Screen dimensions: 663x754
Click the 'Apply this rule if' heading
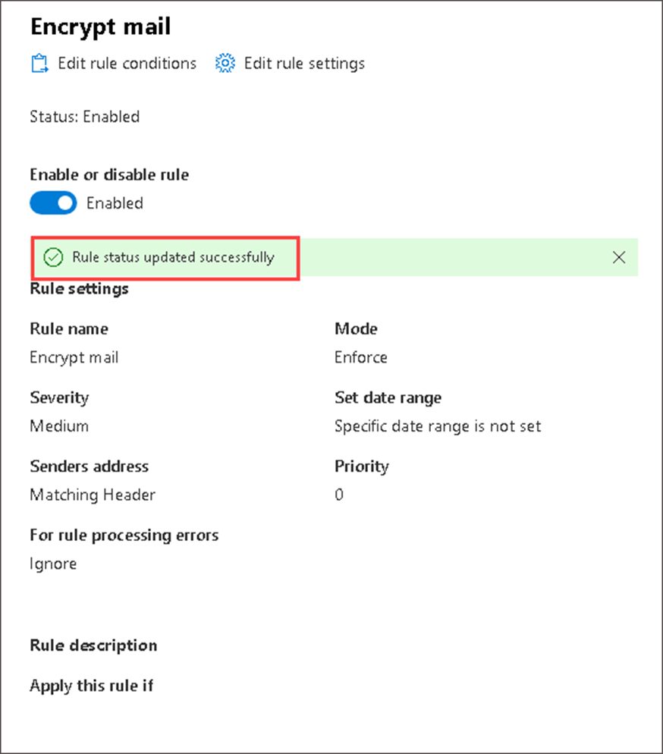(x=91, y=686)
